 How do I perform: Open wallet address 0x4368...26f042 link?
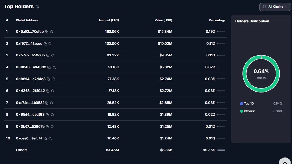point(30,91)
